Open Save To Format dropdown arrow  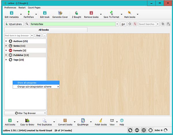[x=121, y=14]
